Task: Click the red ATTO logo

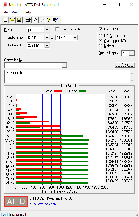Action: [x=16, y=201]
